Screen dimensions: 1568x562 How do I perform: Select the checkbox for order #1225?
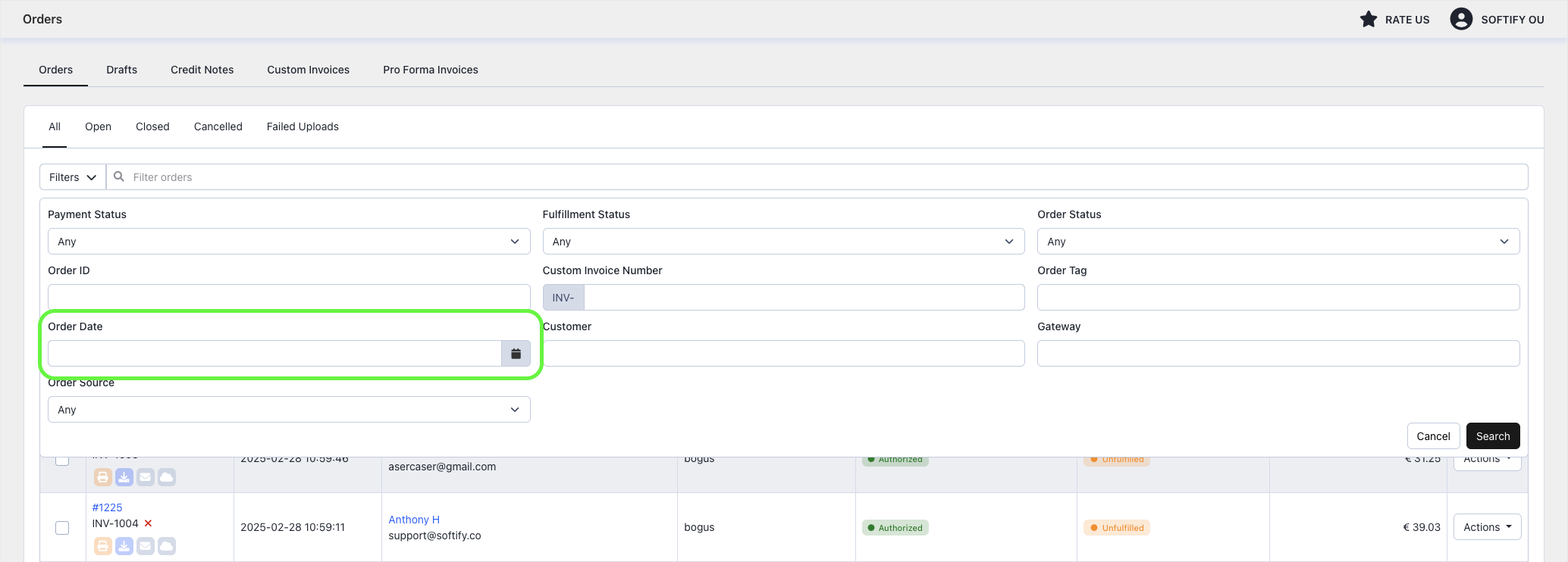(x=62, y=528)
